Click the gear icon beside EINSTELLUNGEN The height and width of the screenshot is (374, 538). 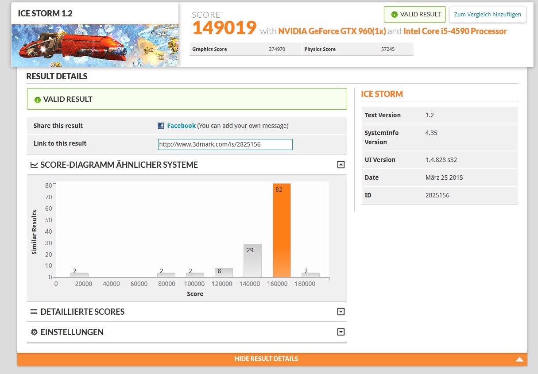34,332
